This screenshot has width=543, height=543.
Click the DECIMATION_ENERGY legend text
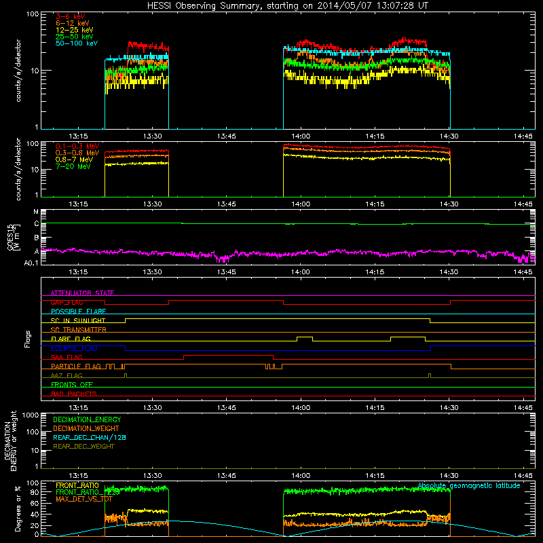click(x=87, y=419)
